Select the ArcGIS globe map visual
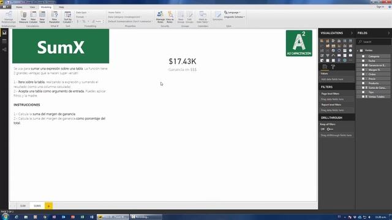Screen dimensions: 392x220 [x=345, y=61]
